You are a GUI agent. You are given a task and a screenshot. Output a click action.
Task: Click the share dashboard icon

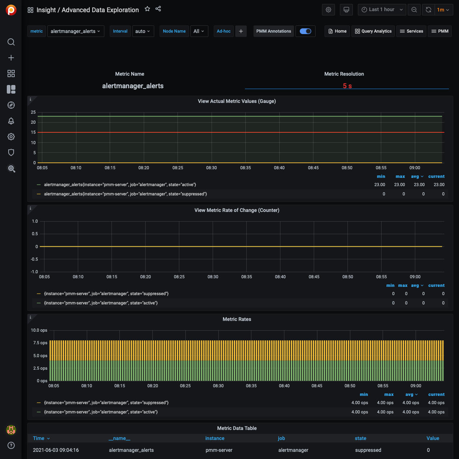[158, 9]
